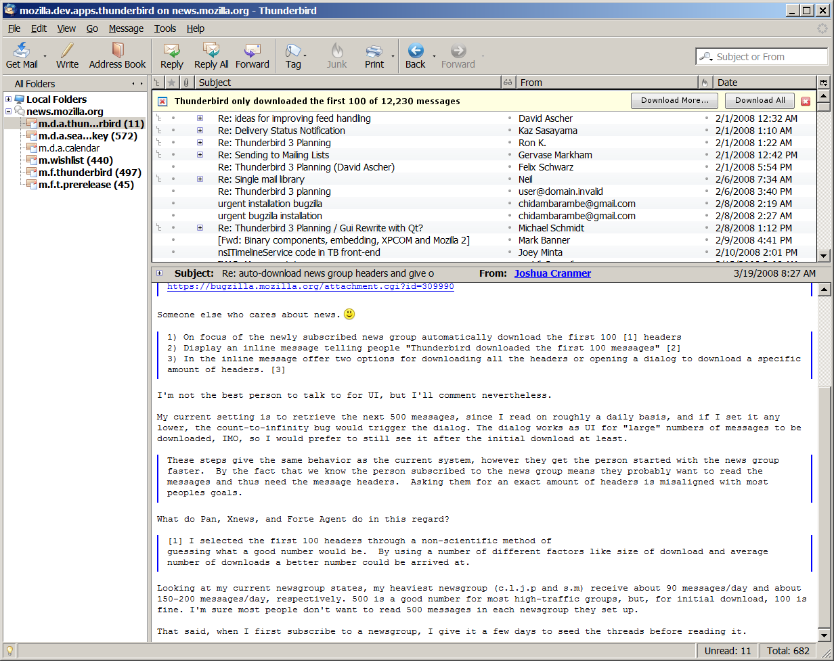Expand the Local Folders tree node
834x661 pixels.
8,99
